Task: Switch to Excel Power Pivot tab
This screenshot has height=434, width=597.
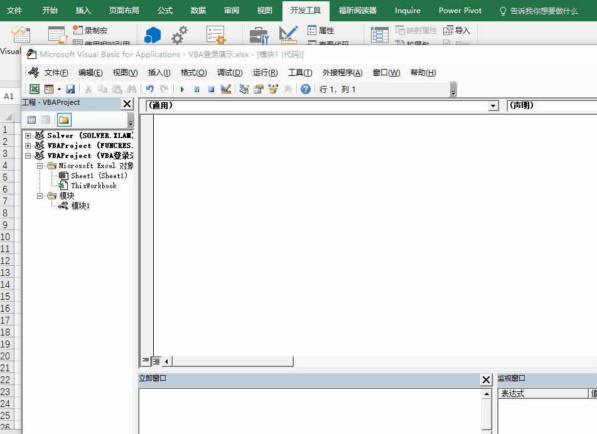Action: pyautogui.click(x=460, y=10)
